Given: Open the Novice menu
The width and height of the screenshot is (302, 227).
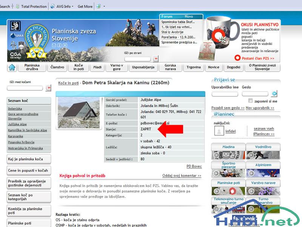Looking at the screenshot, I should click(x=214, y=67).
